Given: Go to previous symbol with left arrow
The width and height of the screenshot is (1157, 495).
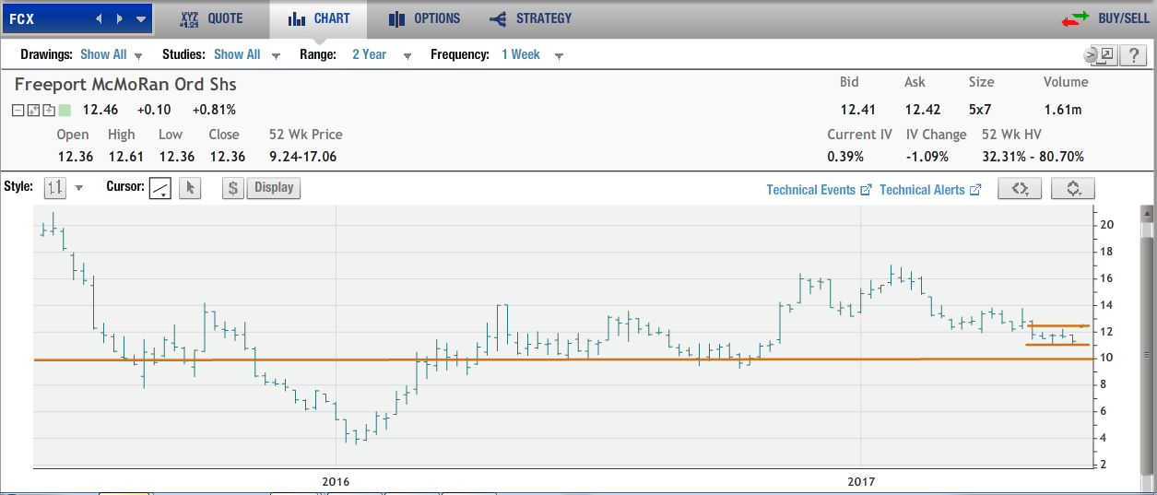Looking at the screenshot, I should tap(100, 18).
